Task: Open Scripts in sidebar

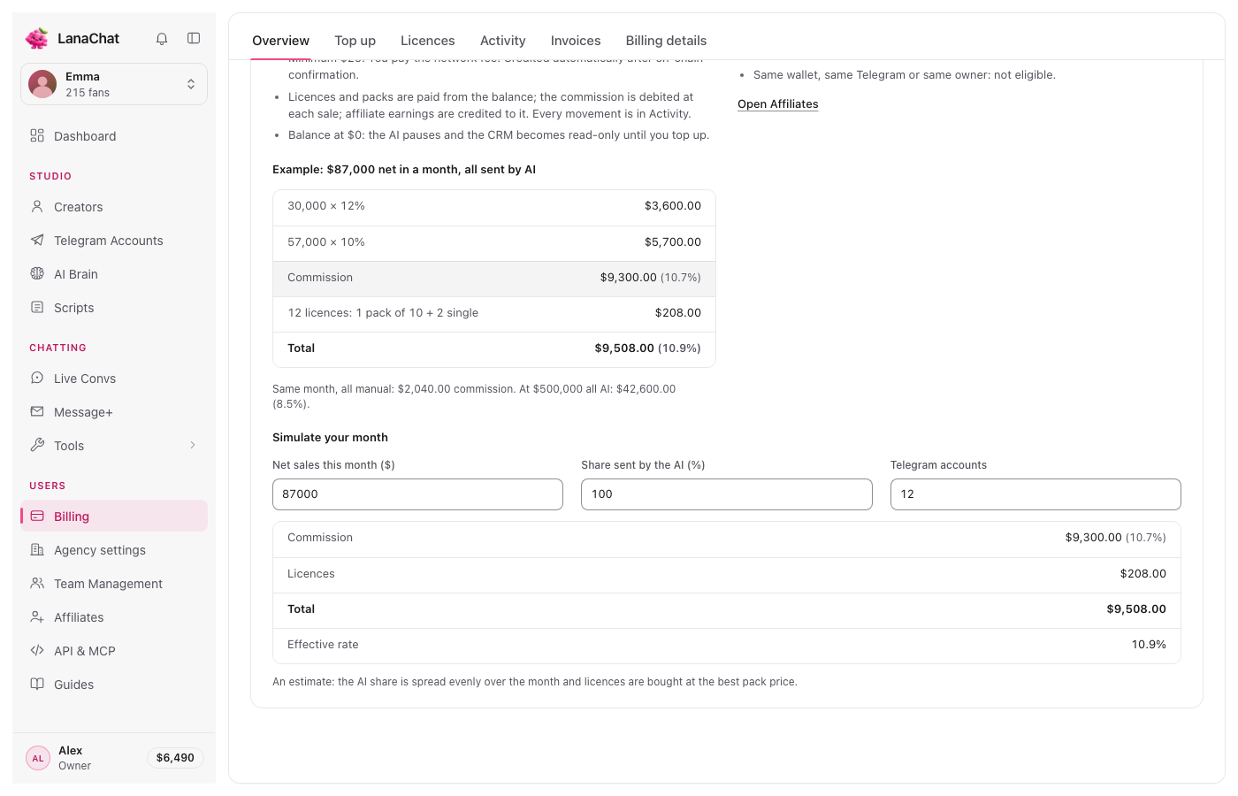Action: tap(114, 308)
